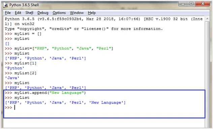Open the Window menu

[77, 13]
